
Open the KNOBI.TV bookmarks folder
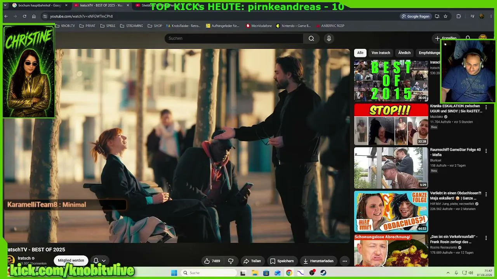click(65, 26)
